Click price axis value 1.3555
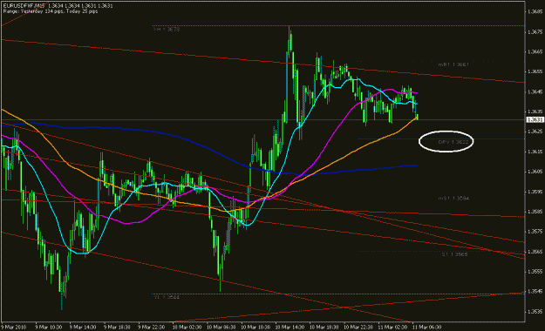Screen dimensions: 545x331 [535, 271]
